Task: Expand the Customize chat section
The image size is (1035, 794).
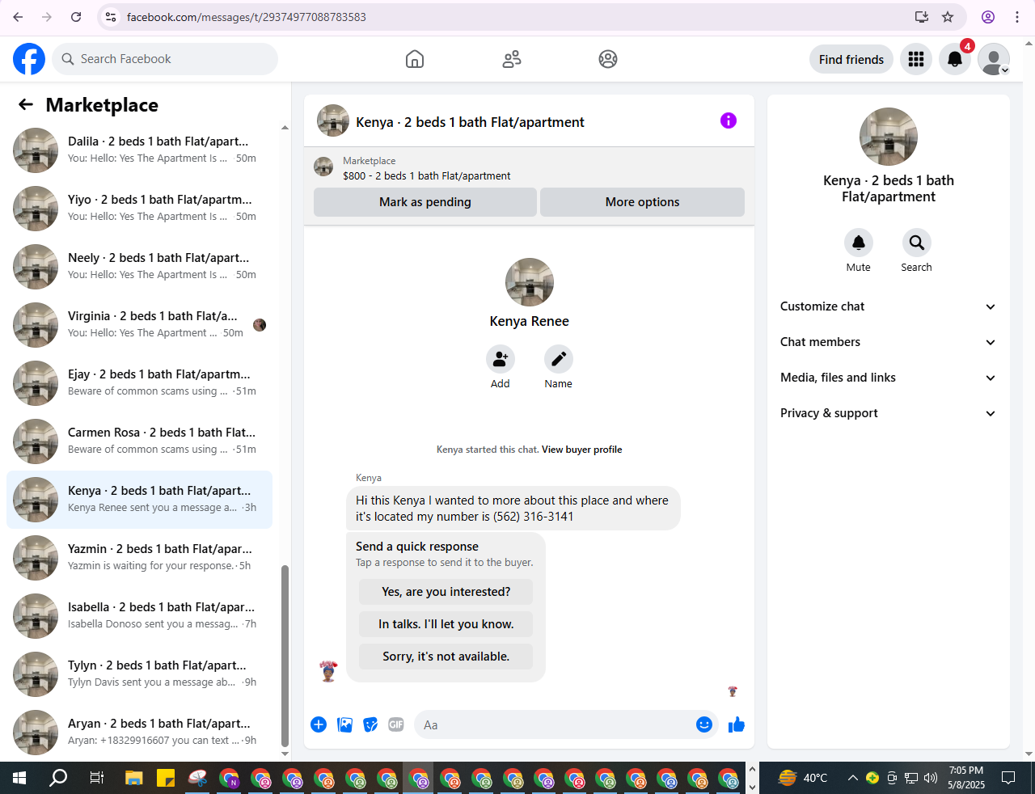Action: (x=888, y=306)
